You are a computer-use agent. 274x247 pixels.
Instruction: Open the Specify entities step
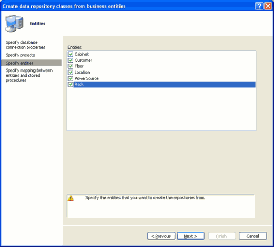pyautogui.click(x=31, y=63)
